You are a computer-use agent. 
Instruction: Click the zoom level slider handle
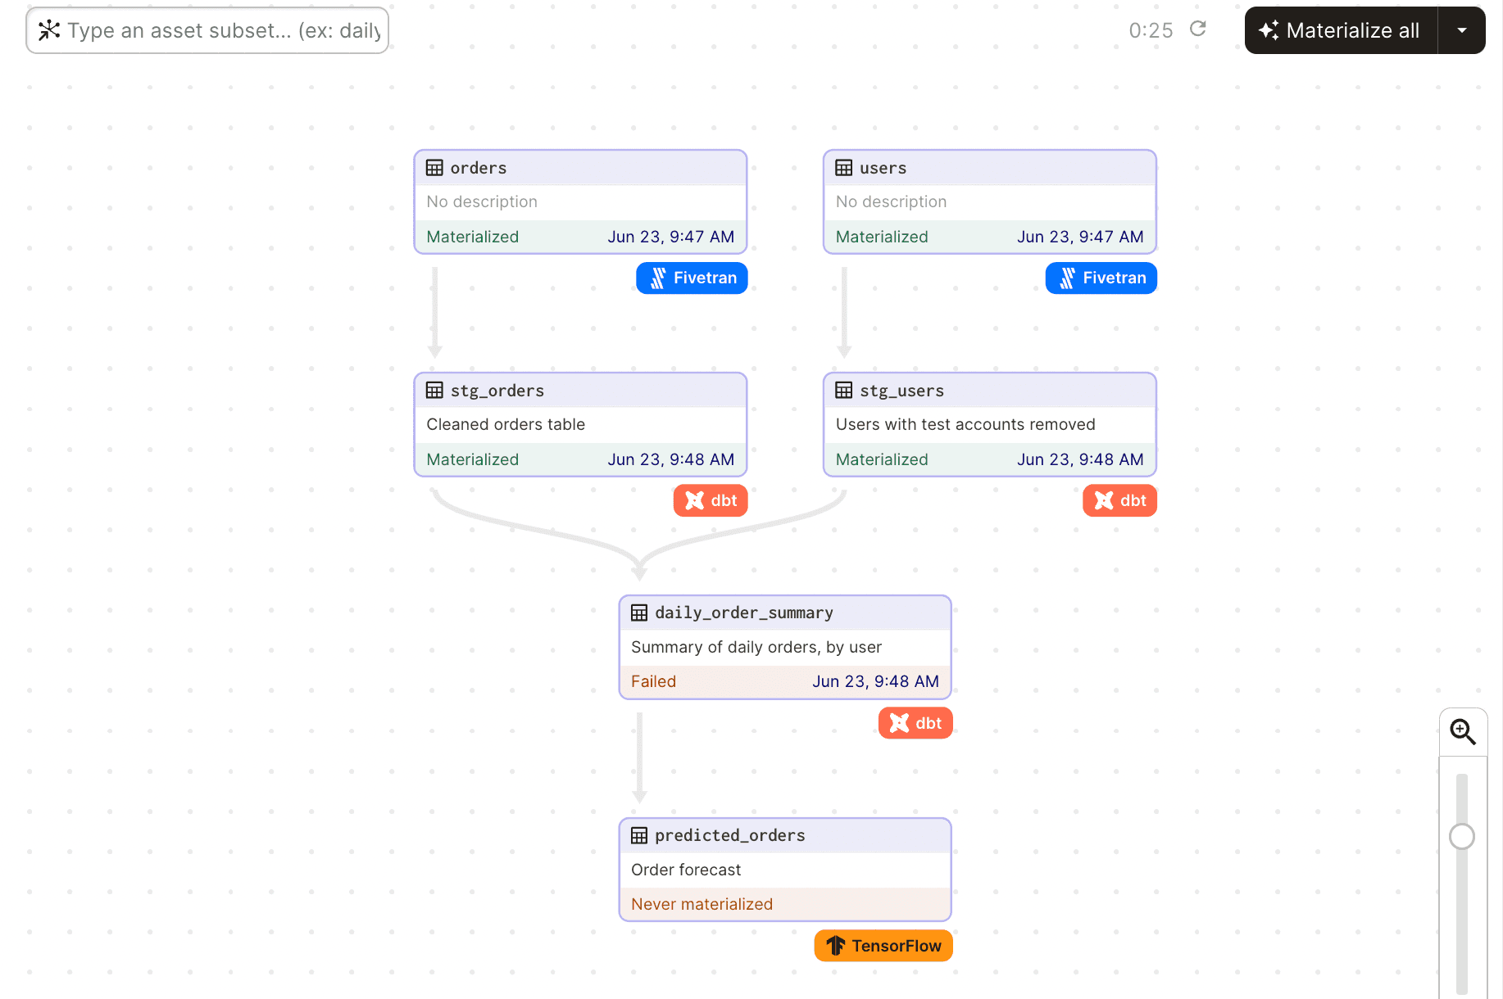(x=1462, y=837)
